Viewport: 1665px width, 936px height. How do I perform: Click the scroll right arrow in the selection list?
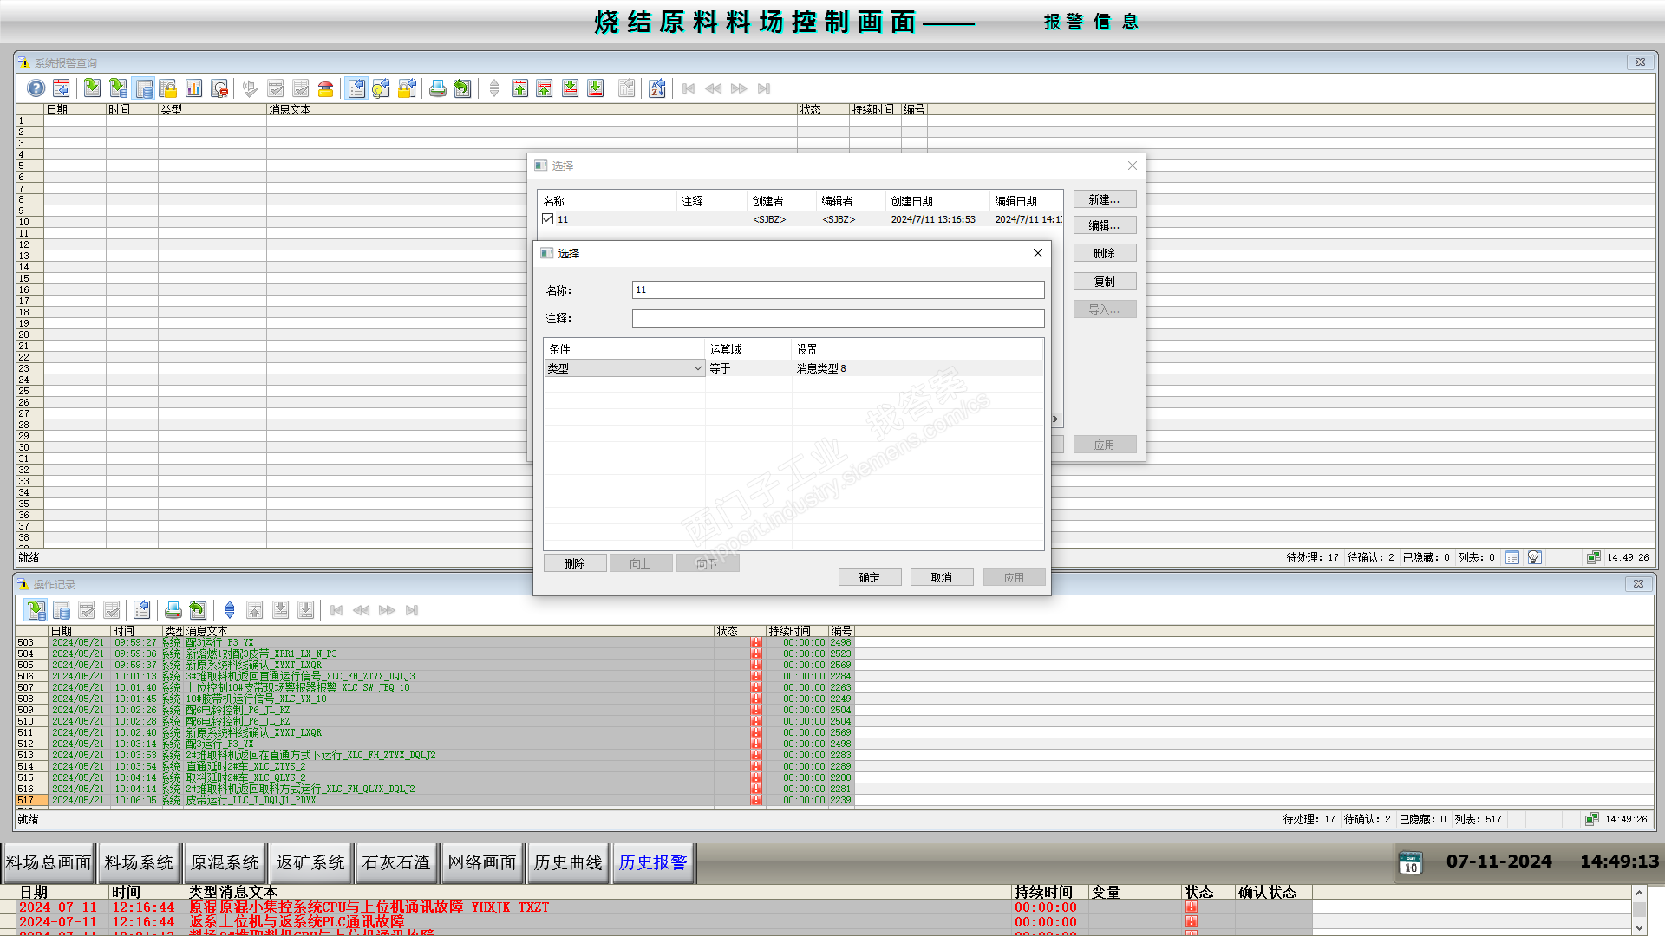[x=1055, y=419]
